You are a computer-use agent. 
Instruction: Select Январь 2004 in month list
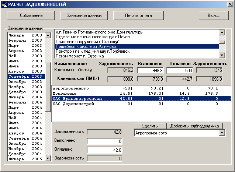point(27,97)
